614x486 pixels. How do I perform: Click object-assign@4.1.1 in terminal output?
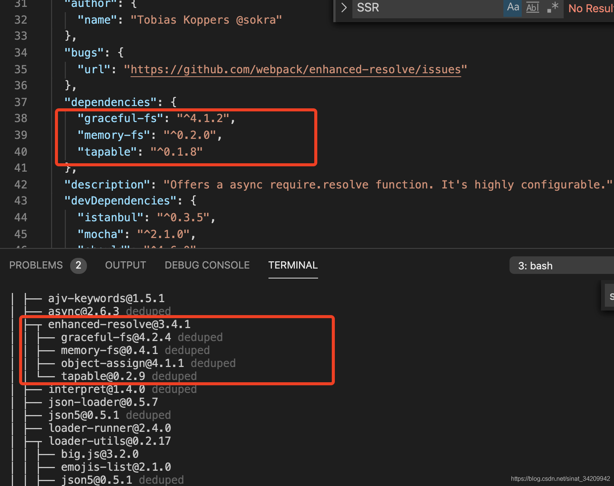[x=122, y=363]
